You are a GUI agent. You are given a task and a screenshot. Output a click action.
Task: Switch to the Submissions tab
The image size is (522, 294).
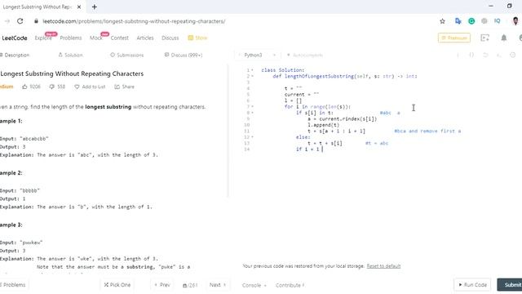127,55
